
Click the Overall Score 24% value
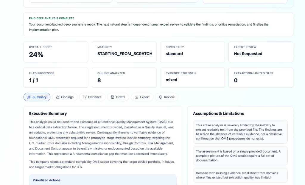click(x=36, y=55)
